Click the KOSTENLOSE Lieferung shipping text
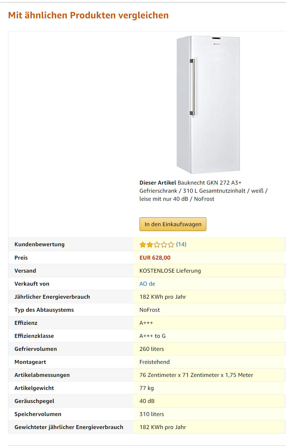Screen dimensions: 286x447 (x=170, y=271)
